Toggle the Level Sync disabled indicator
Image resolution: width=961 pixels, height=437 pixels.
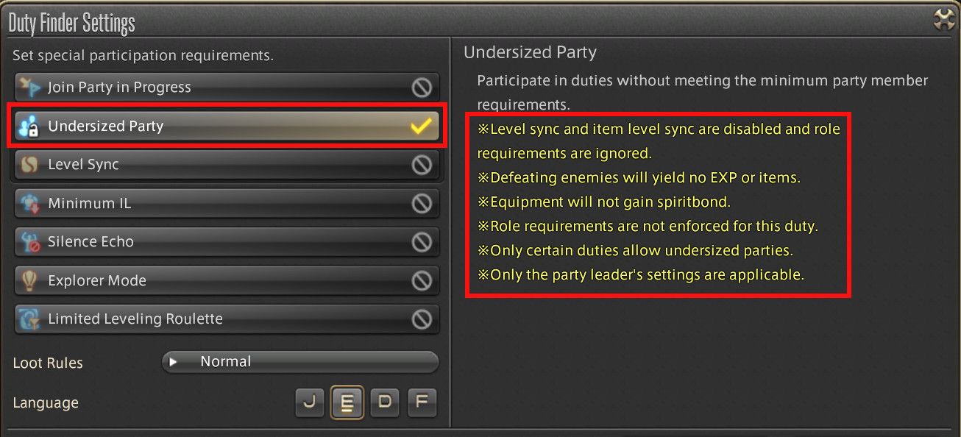(422, 165)
